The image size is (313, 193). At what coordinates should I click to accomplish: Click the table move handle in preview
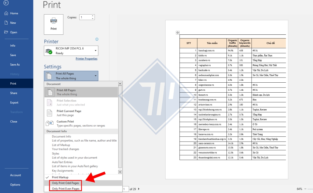178,33
